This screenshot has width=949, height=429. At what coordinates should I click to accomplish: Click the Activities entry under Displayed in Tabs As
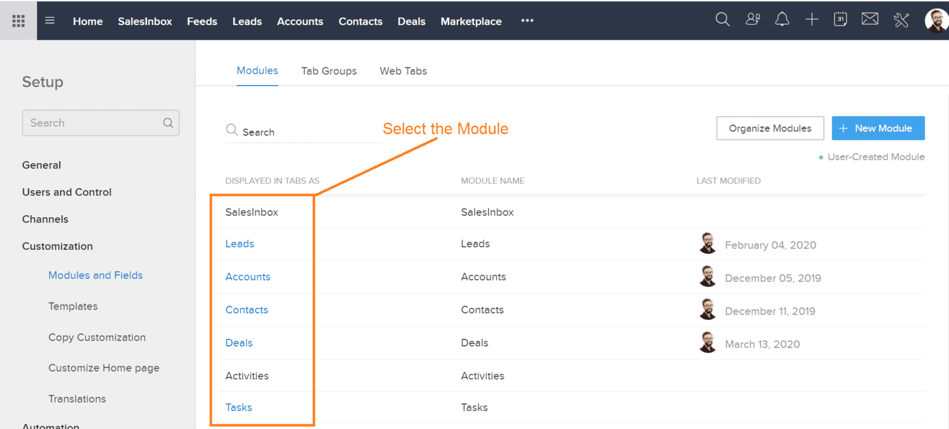(247, 376)
